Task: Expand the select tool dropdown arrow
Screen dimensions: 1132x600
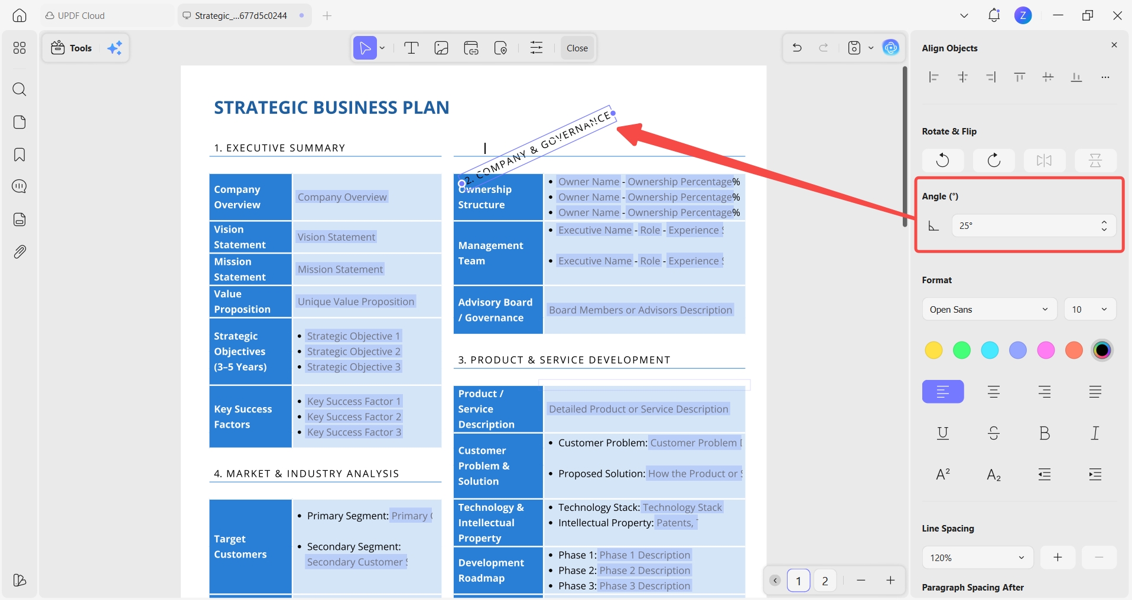Action: (x=382, y=48)
